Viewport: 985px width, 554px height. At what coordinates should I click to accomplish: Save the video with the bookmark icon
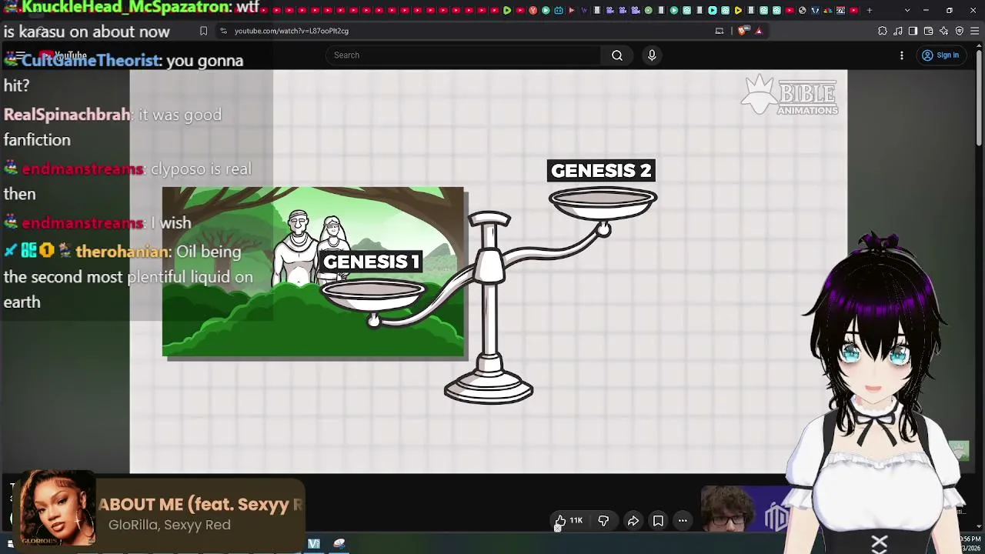(x=658, y=521)
